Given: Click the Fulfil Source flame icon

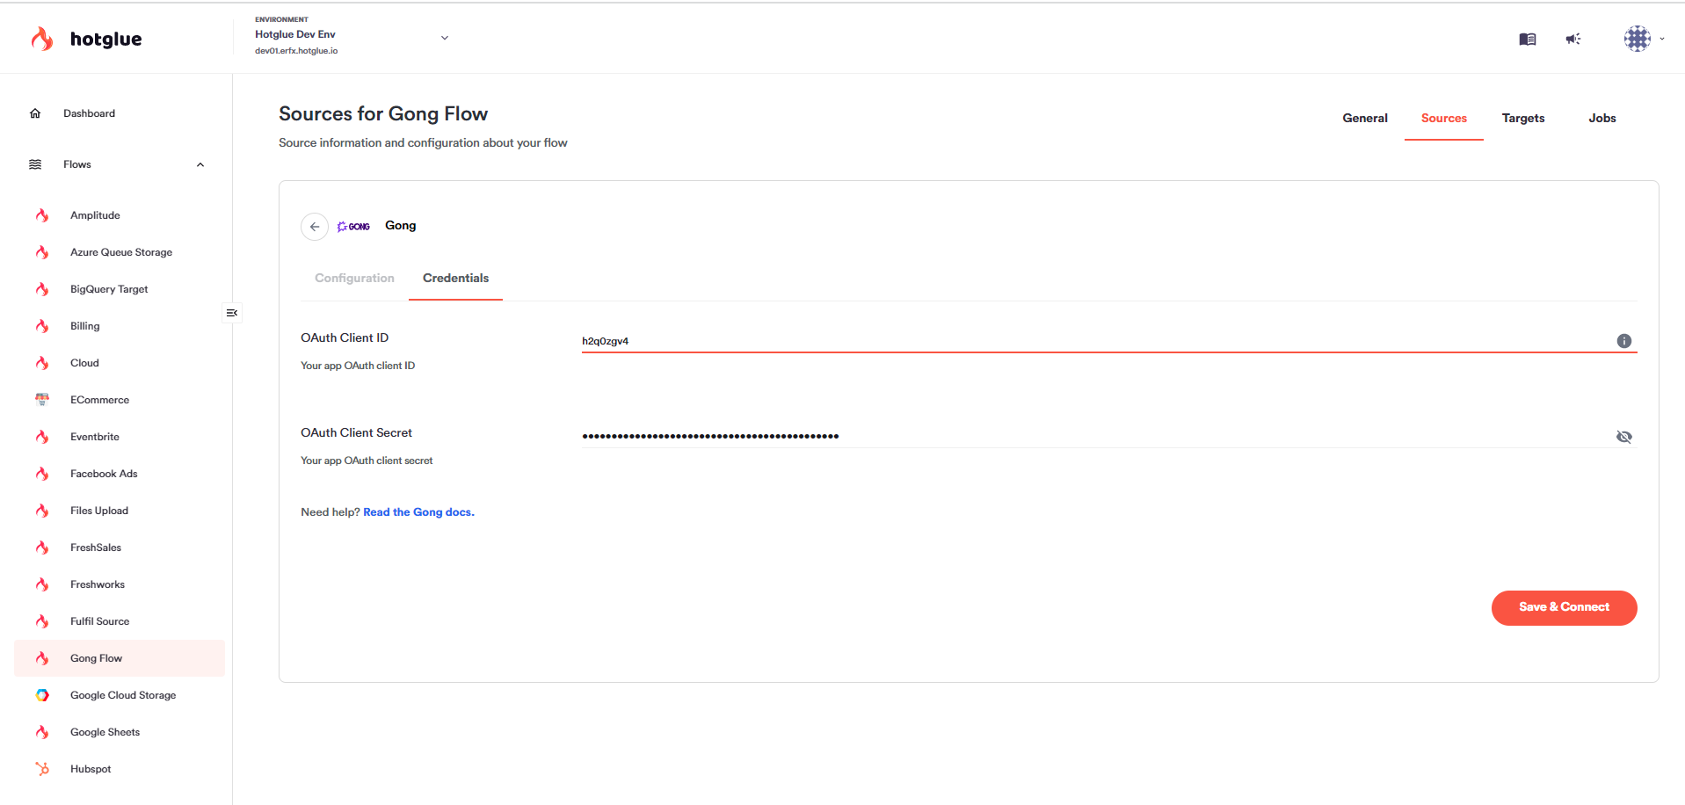Looking at the screenshot, I should pos(42,621).
